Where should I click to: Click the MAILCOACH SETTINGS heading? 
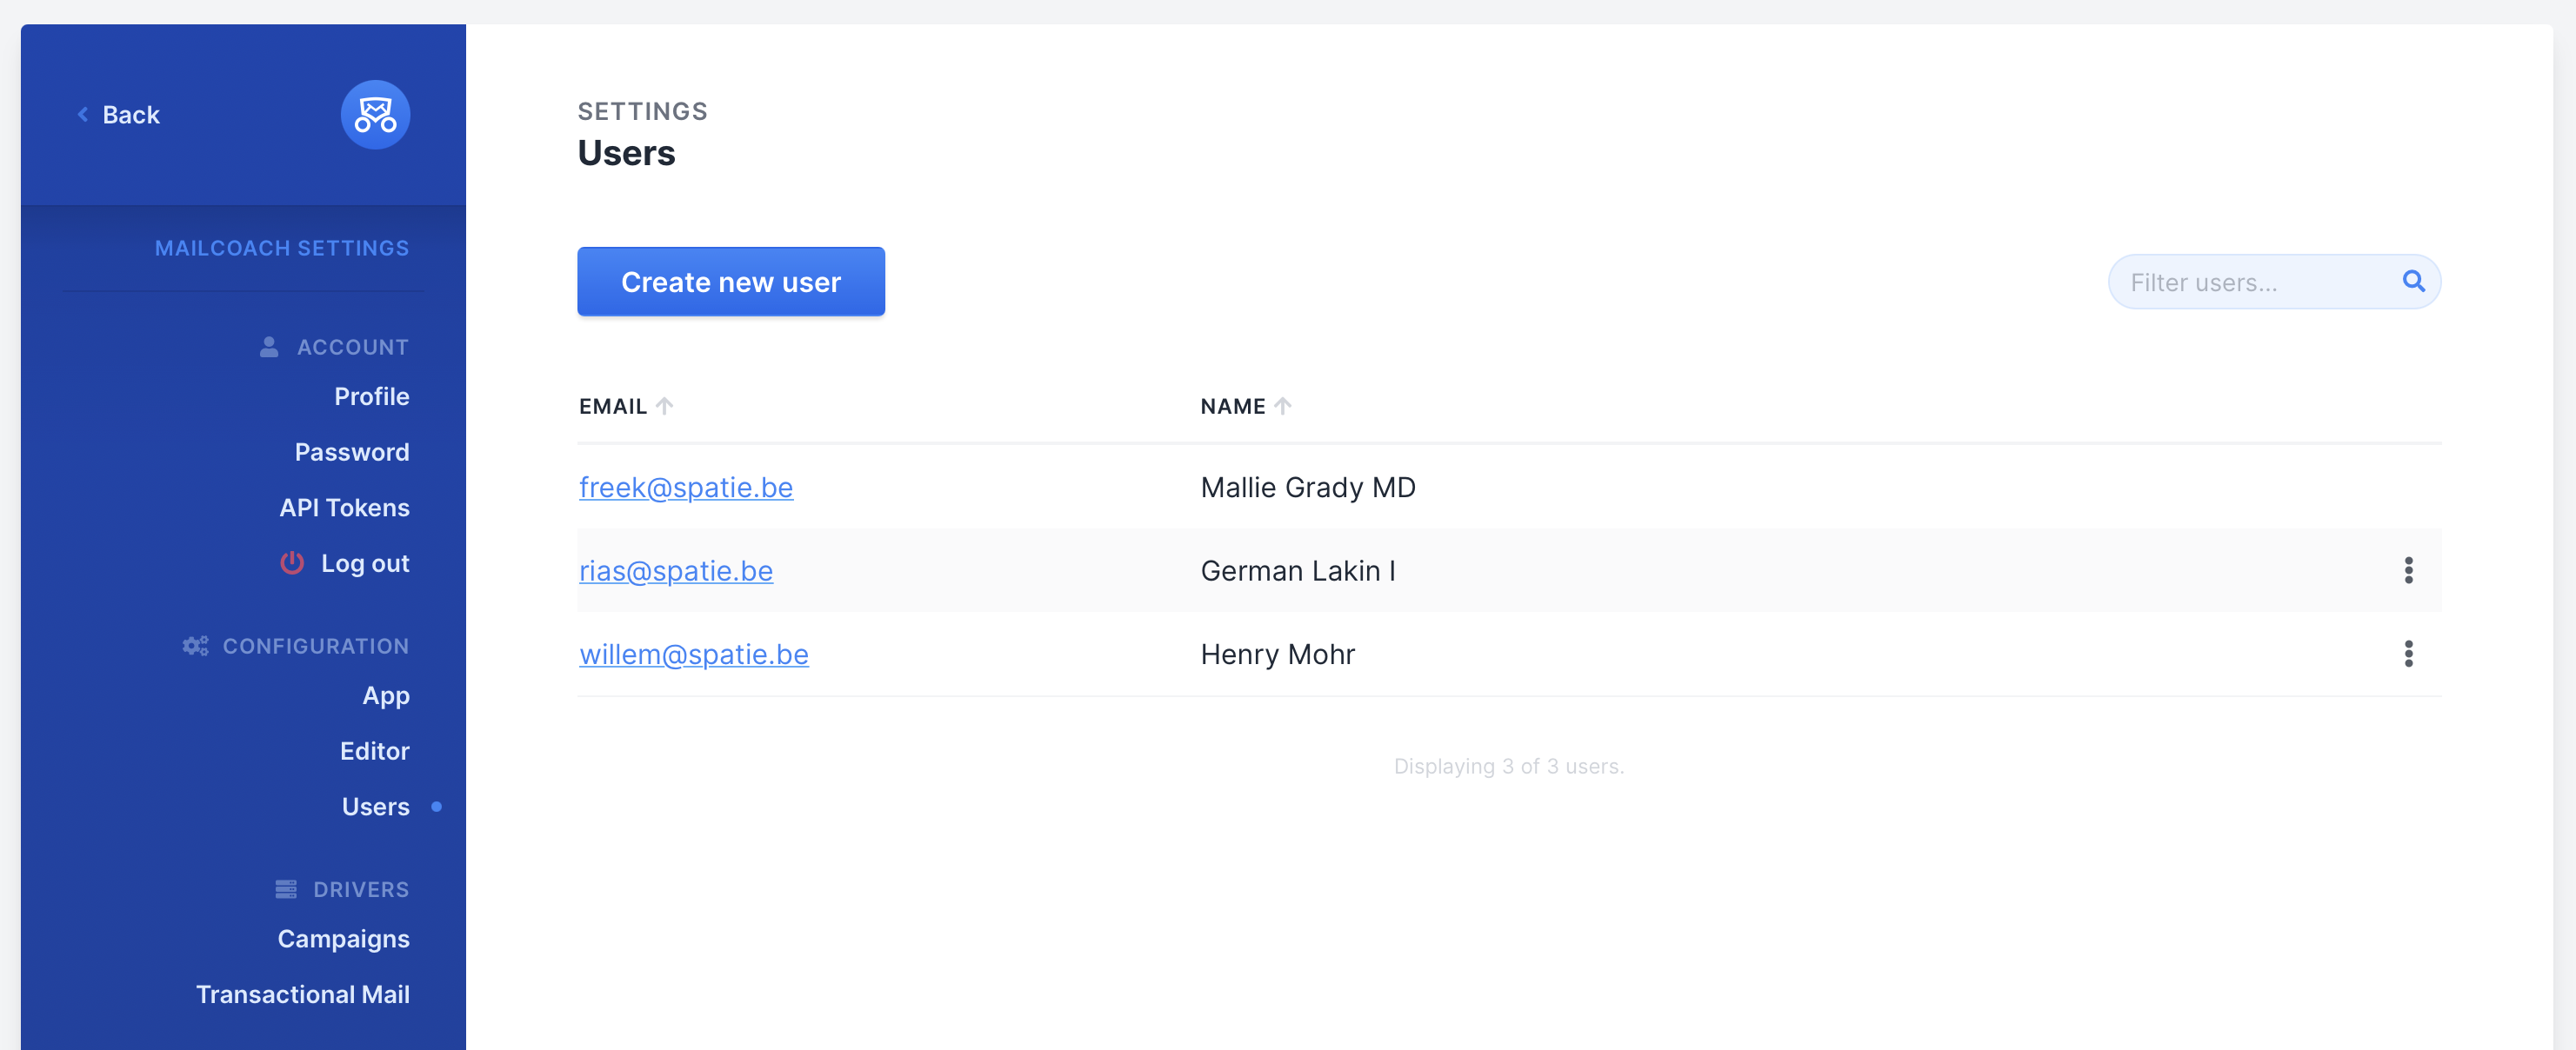pos(282,248)
